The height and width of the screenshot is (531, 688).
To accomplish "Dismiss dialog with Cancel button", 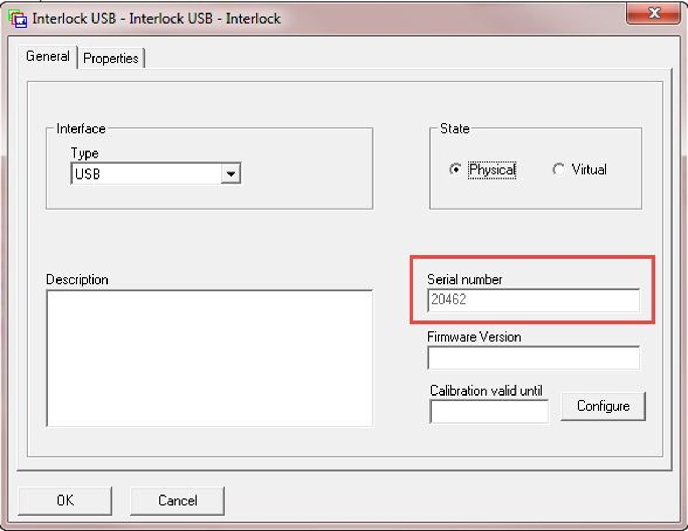I will pos(177,500).
